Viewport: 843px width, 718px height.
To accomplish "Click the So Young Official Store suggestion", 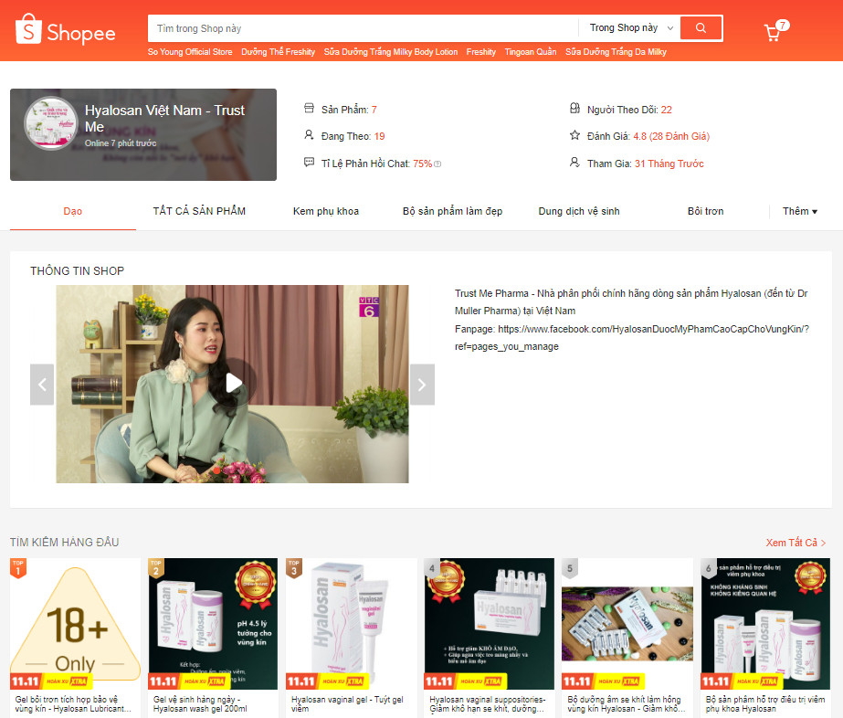I will [190, 52].
